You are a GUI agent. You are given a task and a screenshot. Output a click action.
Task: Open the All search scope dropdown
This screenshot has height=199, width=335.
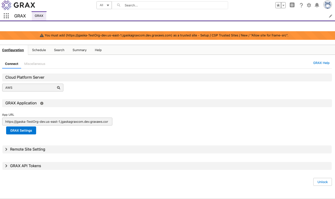[104, 5]
